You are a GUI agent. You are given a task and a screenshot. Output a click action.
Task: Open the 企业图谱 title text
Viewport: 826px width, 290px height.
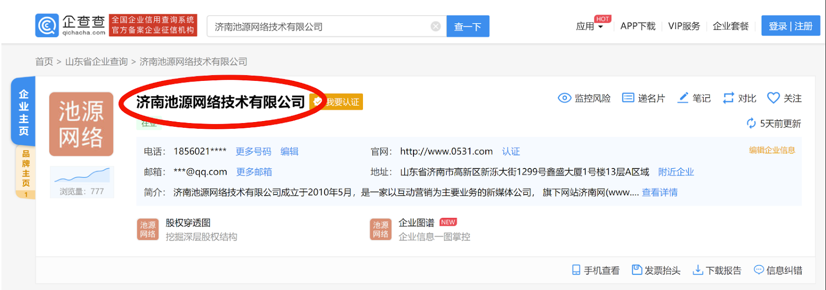pos(417,223)
